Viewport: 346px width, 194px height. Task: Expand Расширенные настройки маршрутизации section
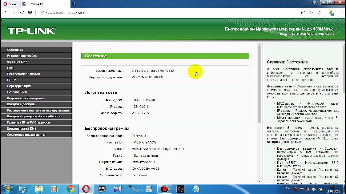tap(36, 110)
